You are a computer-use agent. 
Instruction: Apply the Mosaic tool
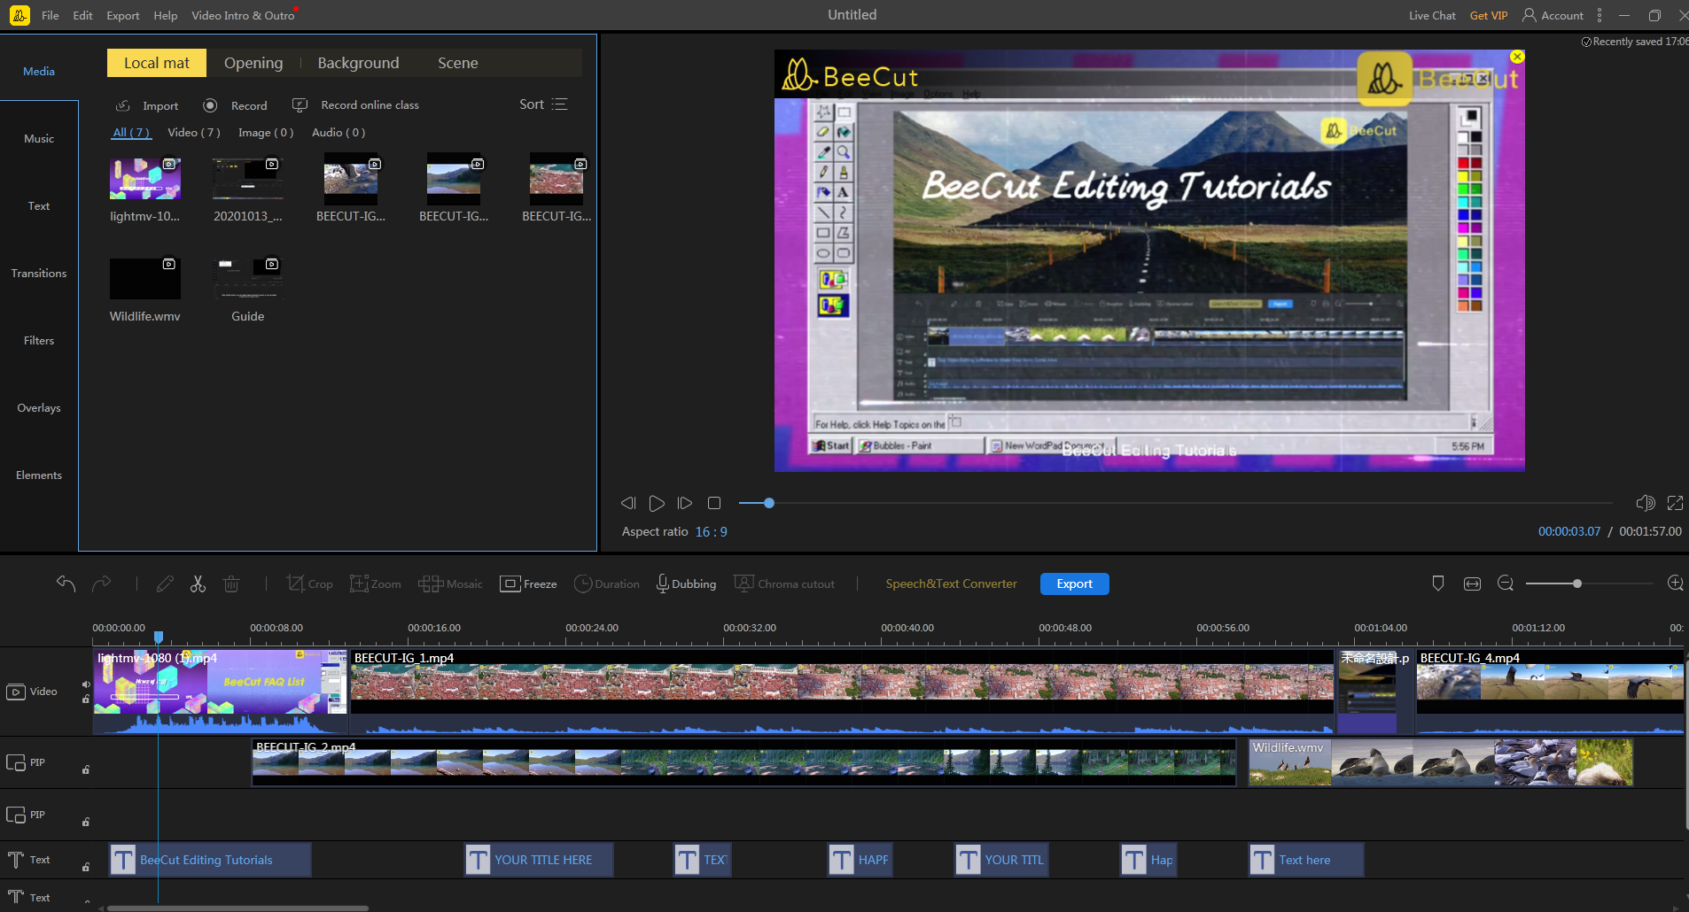pos(451,584)
